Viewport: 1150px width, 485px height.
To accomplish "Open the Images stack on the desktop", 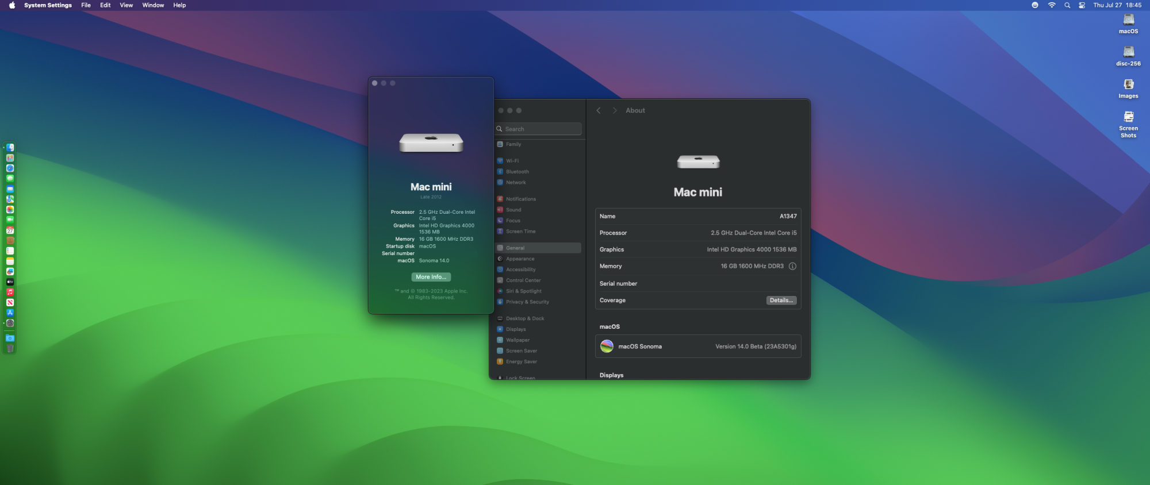I will point(1128,88).
